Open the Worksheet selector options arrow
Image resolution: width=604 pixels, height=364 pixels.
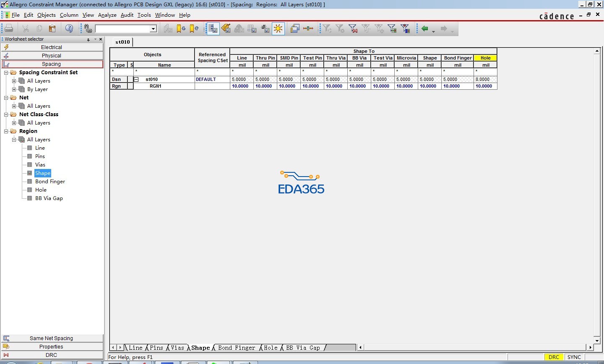coord(95,39)
